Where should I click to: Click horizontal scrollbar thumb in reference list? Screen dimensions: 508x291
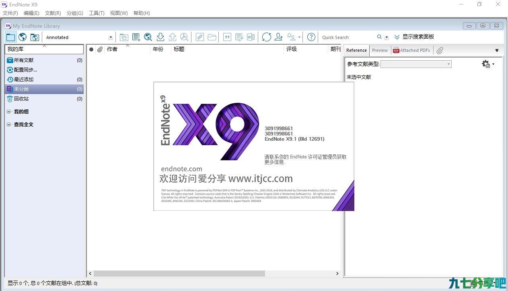point(179,273)
